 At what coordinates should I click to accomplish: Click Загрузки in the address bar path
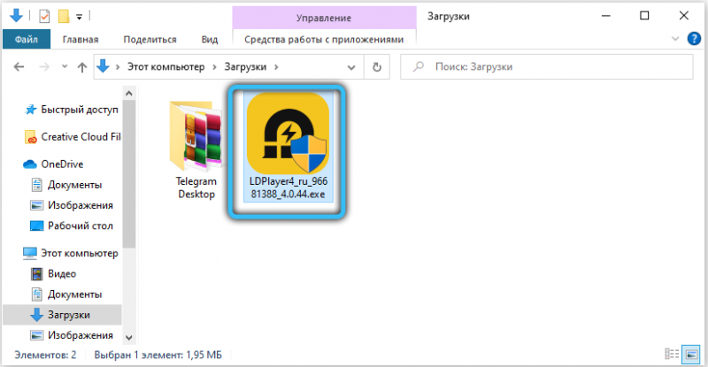click(x=245, y=67)
